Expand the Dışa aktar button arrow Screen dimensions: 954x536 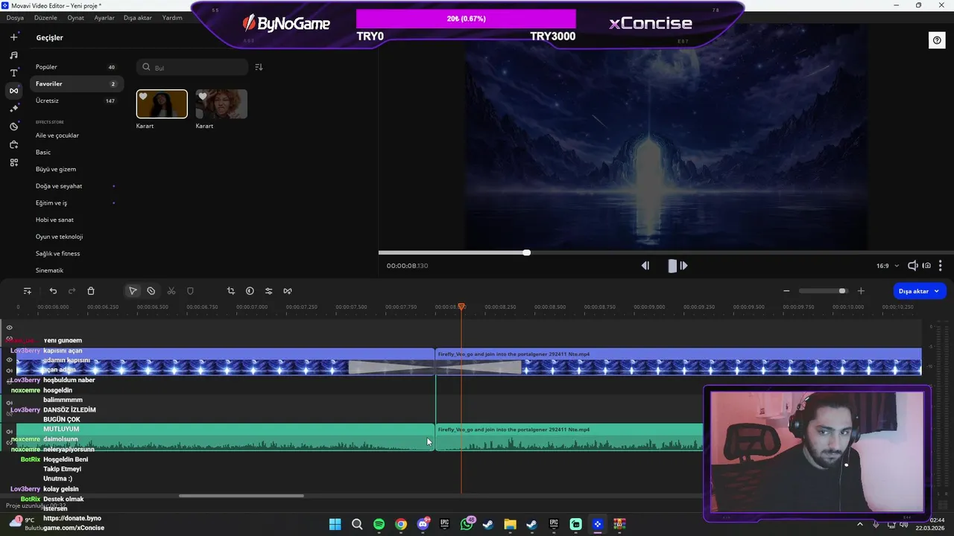click(x=937, y=291)
